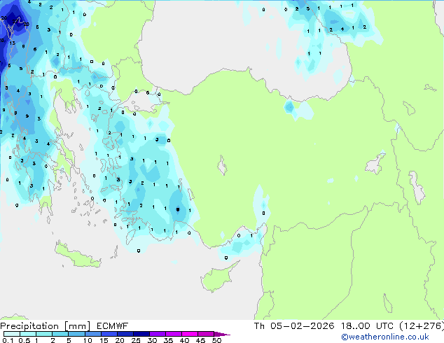Select the 35–40 mm legend color box
The width and height of the screenshot is (444, 343).
coord(174,334)
